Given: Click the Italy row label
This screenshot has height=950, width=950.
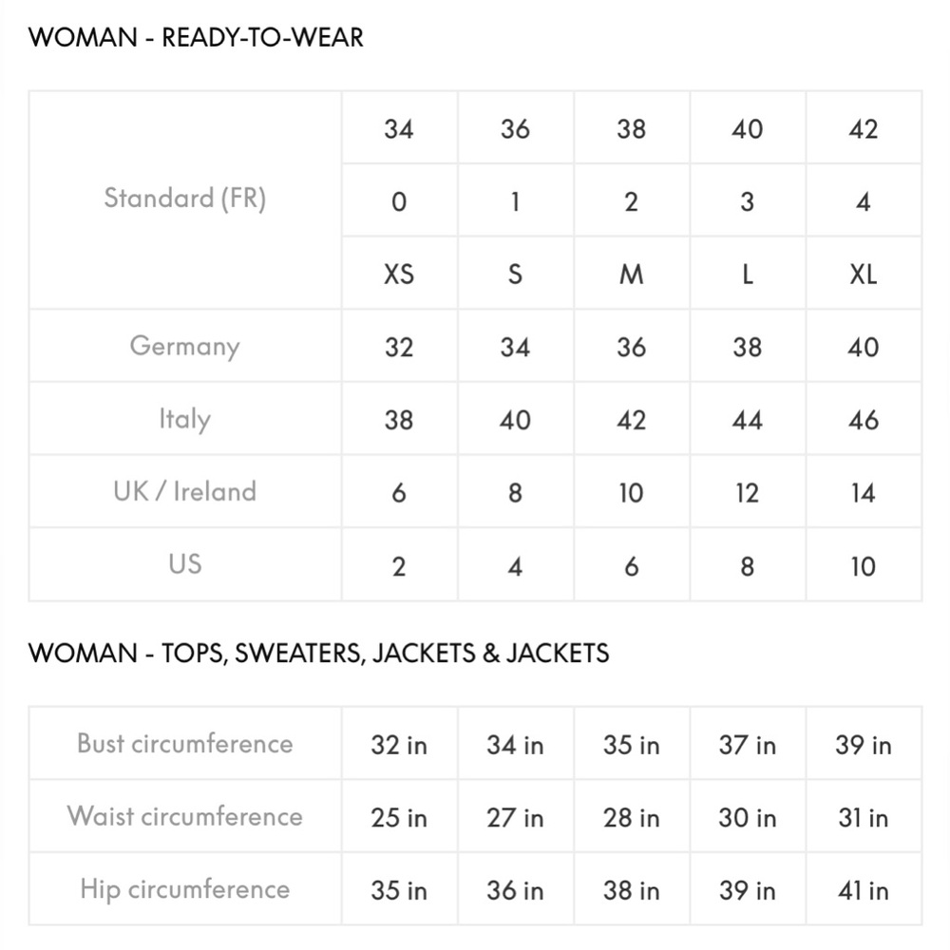Looking at the screenshot, I should (x=185, y=419).
